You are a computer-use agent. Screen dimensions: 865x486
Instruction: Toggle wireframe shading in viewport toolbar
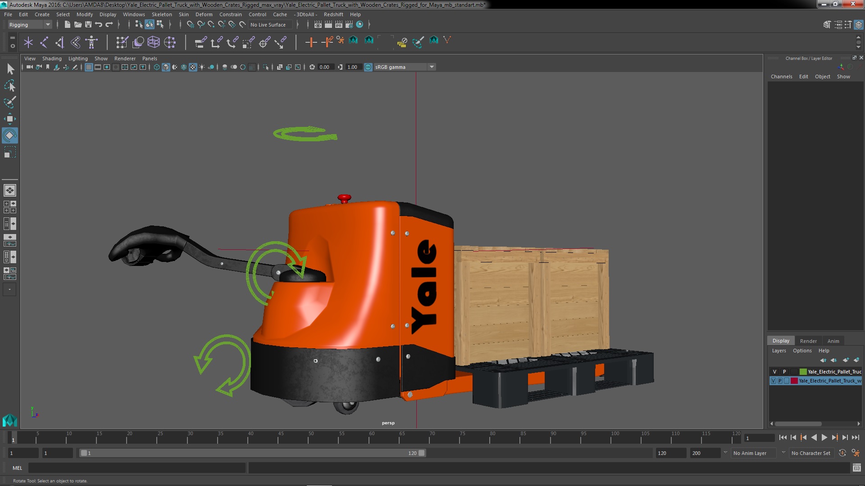[x=156, y=67]
